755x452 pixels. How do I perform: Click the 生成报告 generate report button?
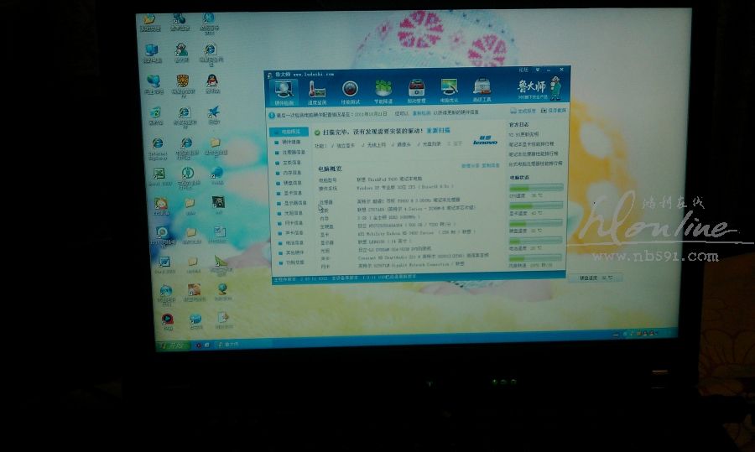[525, 110]
